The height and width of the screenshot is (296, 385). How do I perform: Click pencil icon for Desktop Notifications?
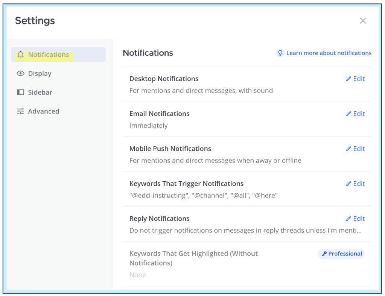[348, 79]
